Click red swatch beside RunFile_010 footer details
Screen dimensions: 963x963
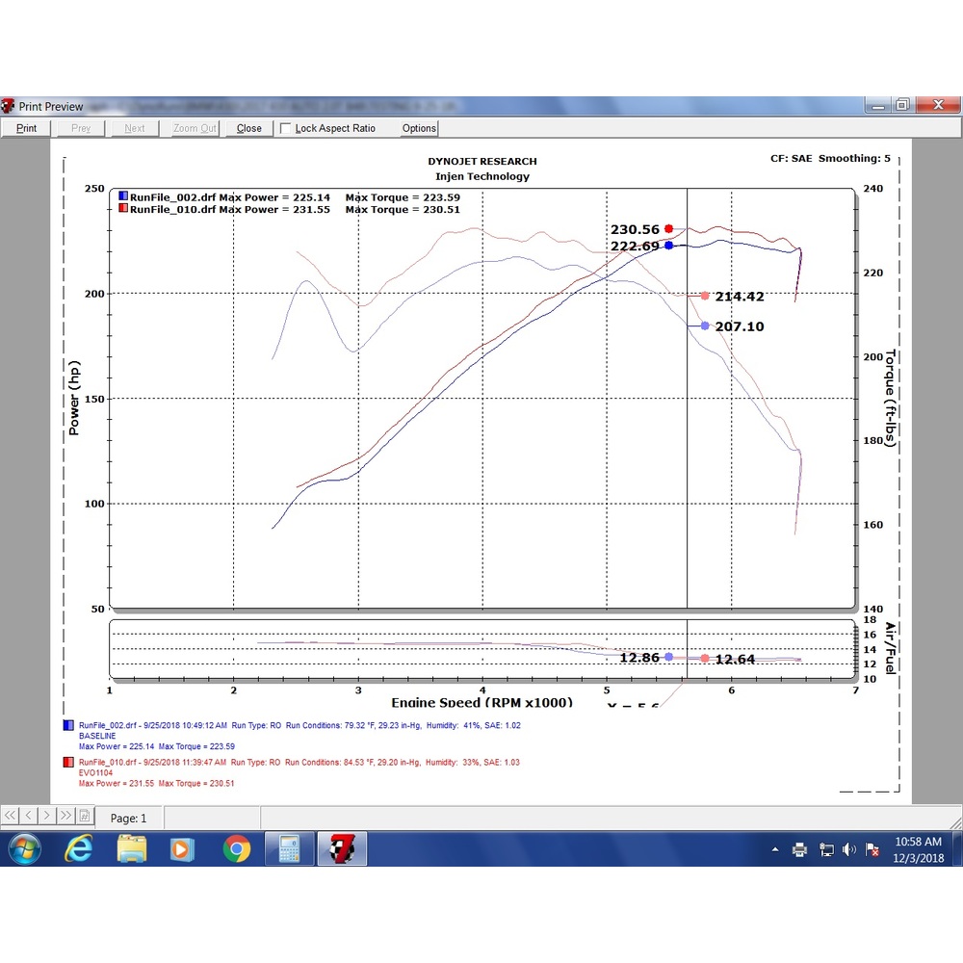click(x=68, y=762)
